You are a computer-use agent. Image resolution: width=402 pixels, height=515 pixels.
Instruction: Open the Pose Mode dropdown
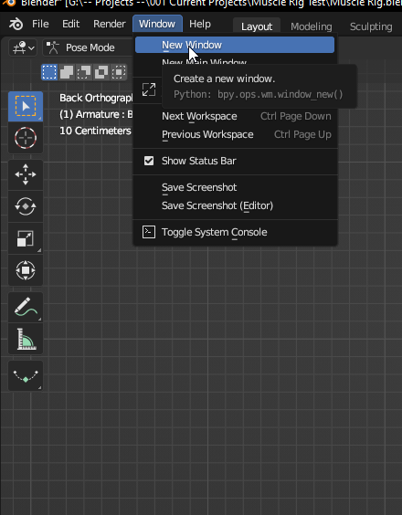click(x=87, y=48)
